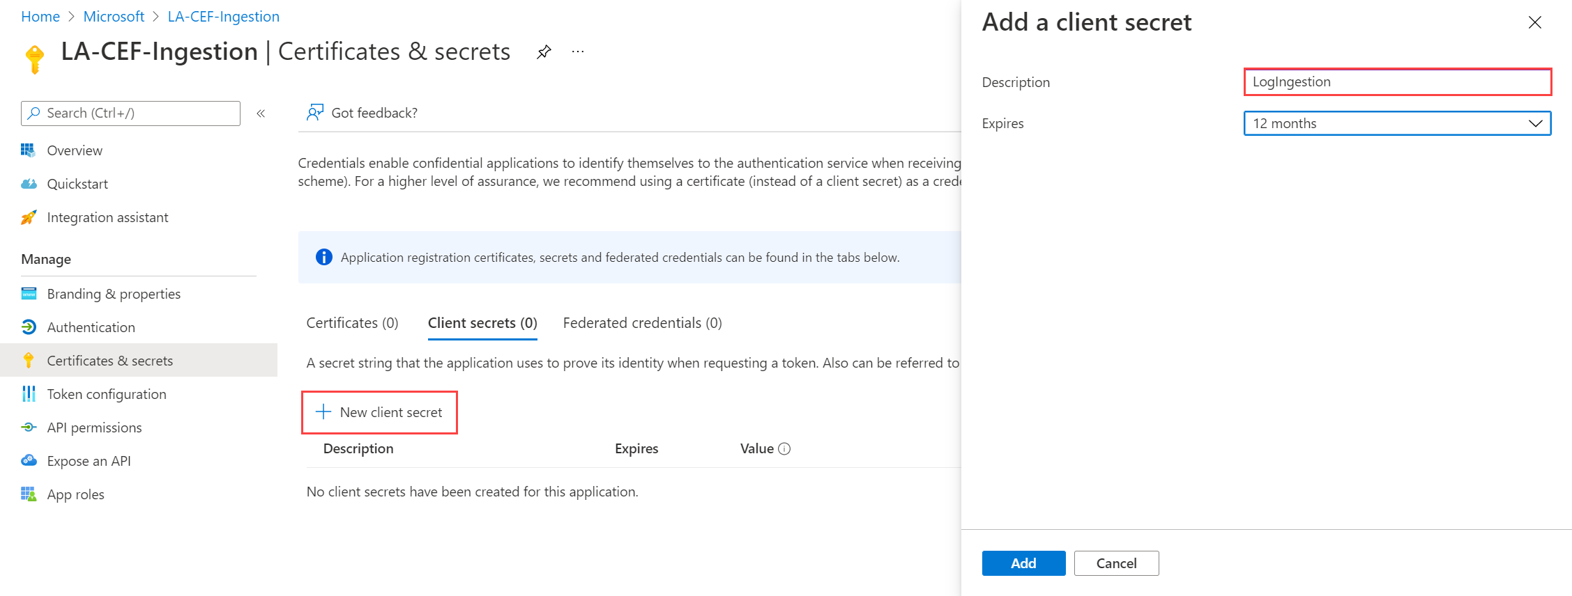Image resolution: width=1572 pixels, height=596 pixels.
Task: Follow the Microsoft breadcrumb link
Action: 114,17
